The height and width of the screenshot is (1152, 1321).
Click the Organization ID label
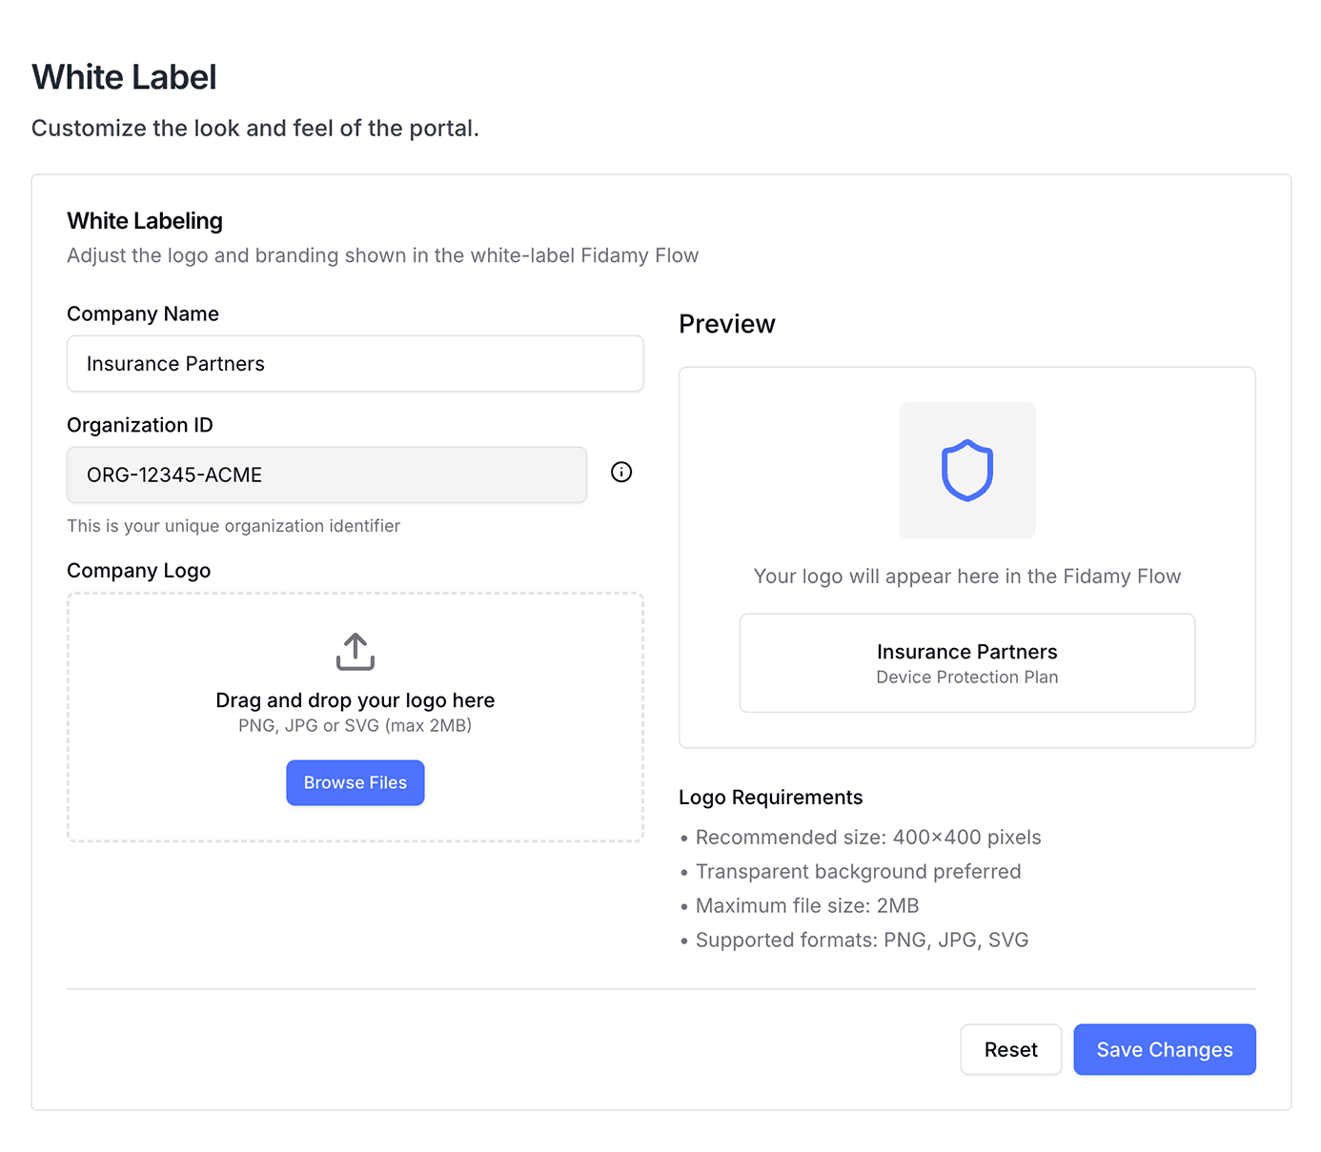click(140, 425)
